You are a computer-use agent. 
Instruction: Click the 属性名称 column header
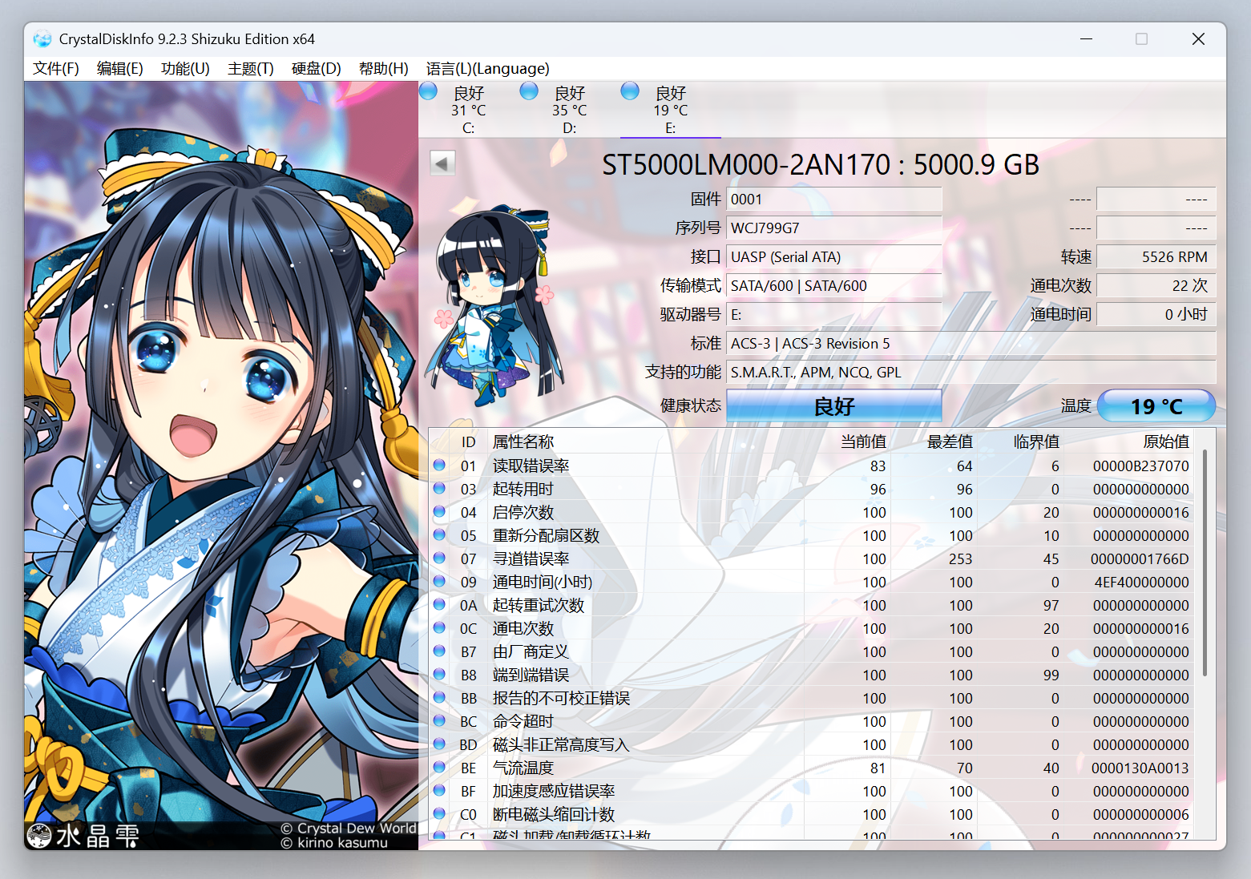tap(523, 442)
